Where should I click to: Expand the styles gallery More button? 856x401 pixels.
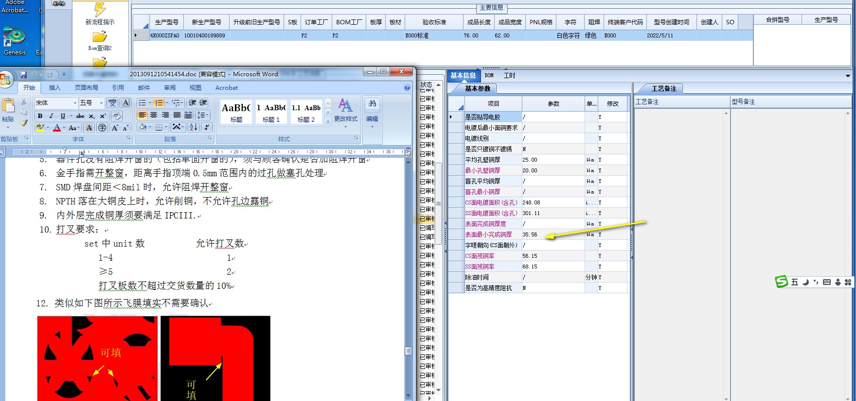click(328, 121)
